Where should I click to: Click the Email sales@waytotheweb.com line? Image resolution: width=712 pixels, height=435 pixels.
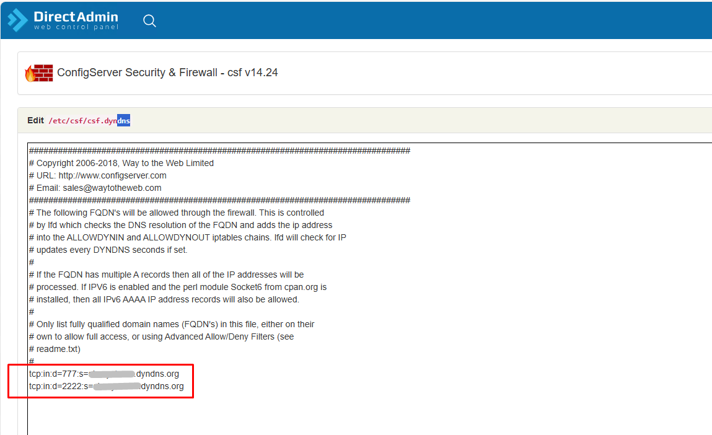click(x=95, y=188)
